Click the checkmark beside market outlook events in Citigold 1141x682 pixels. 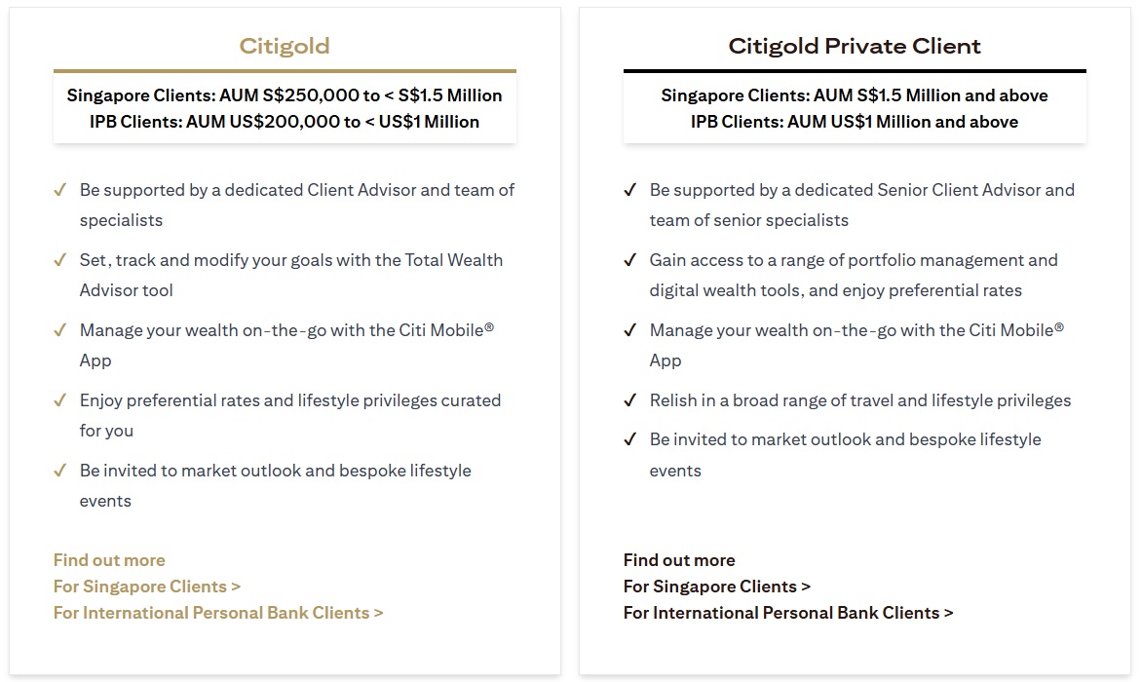coord(59,471)
